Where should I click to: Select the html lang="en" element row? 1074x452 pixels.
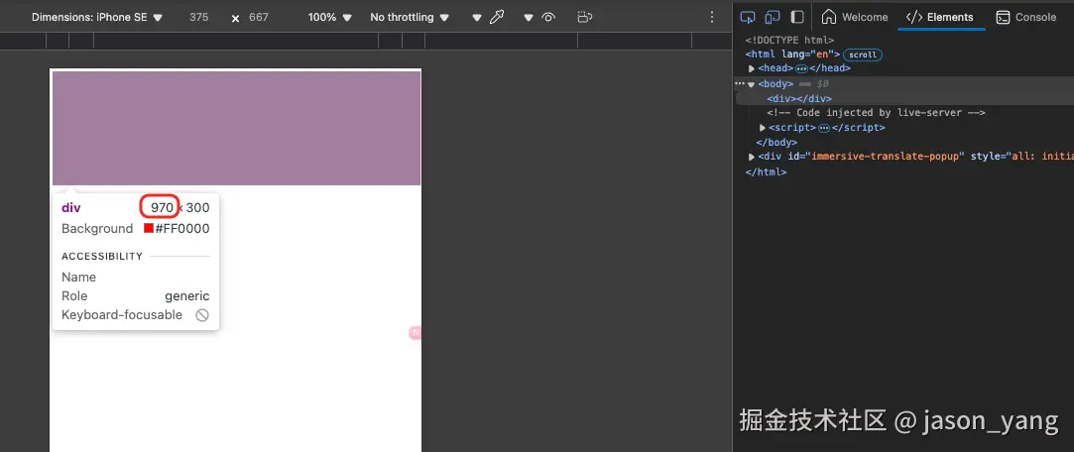point(792,55)
